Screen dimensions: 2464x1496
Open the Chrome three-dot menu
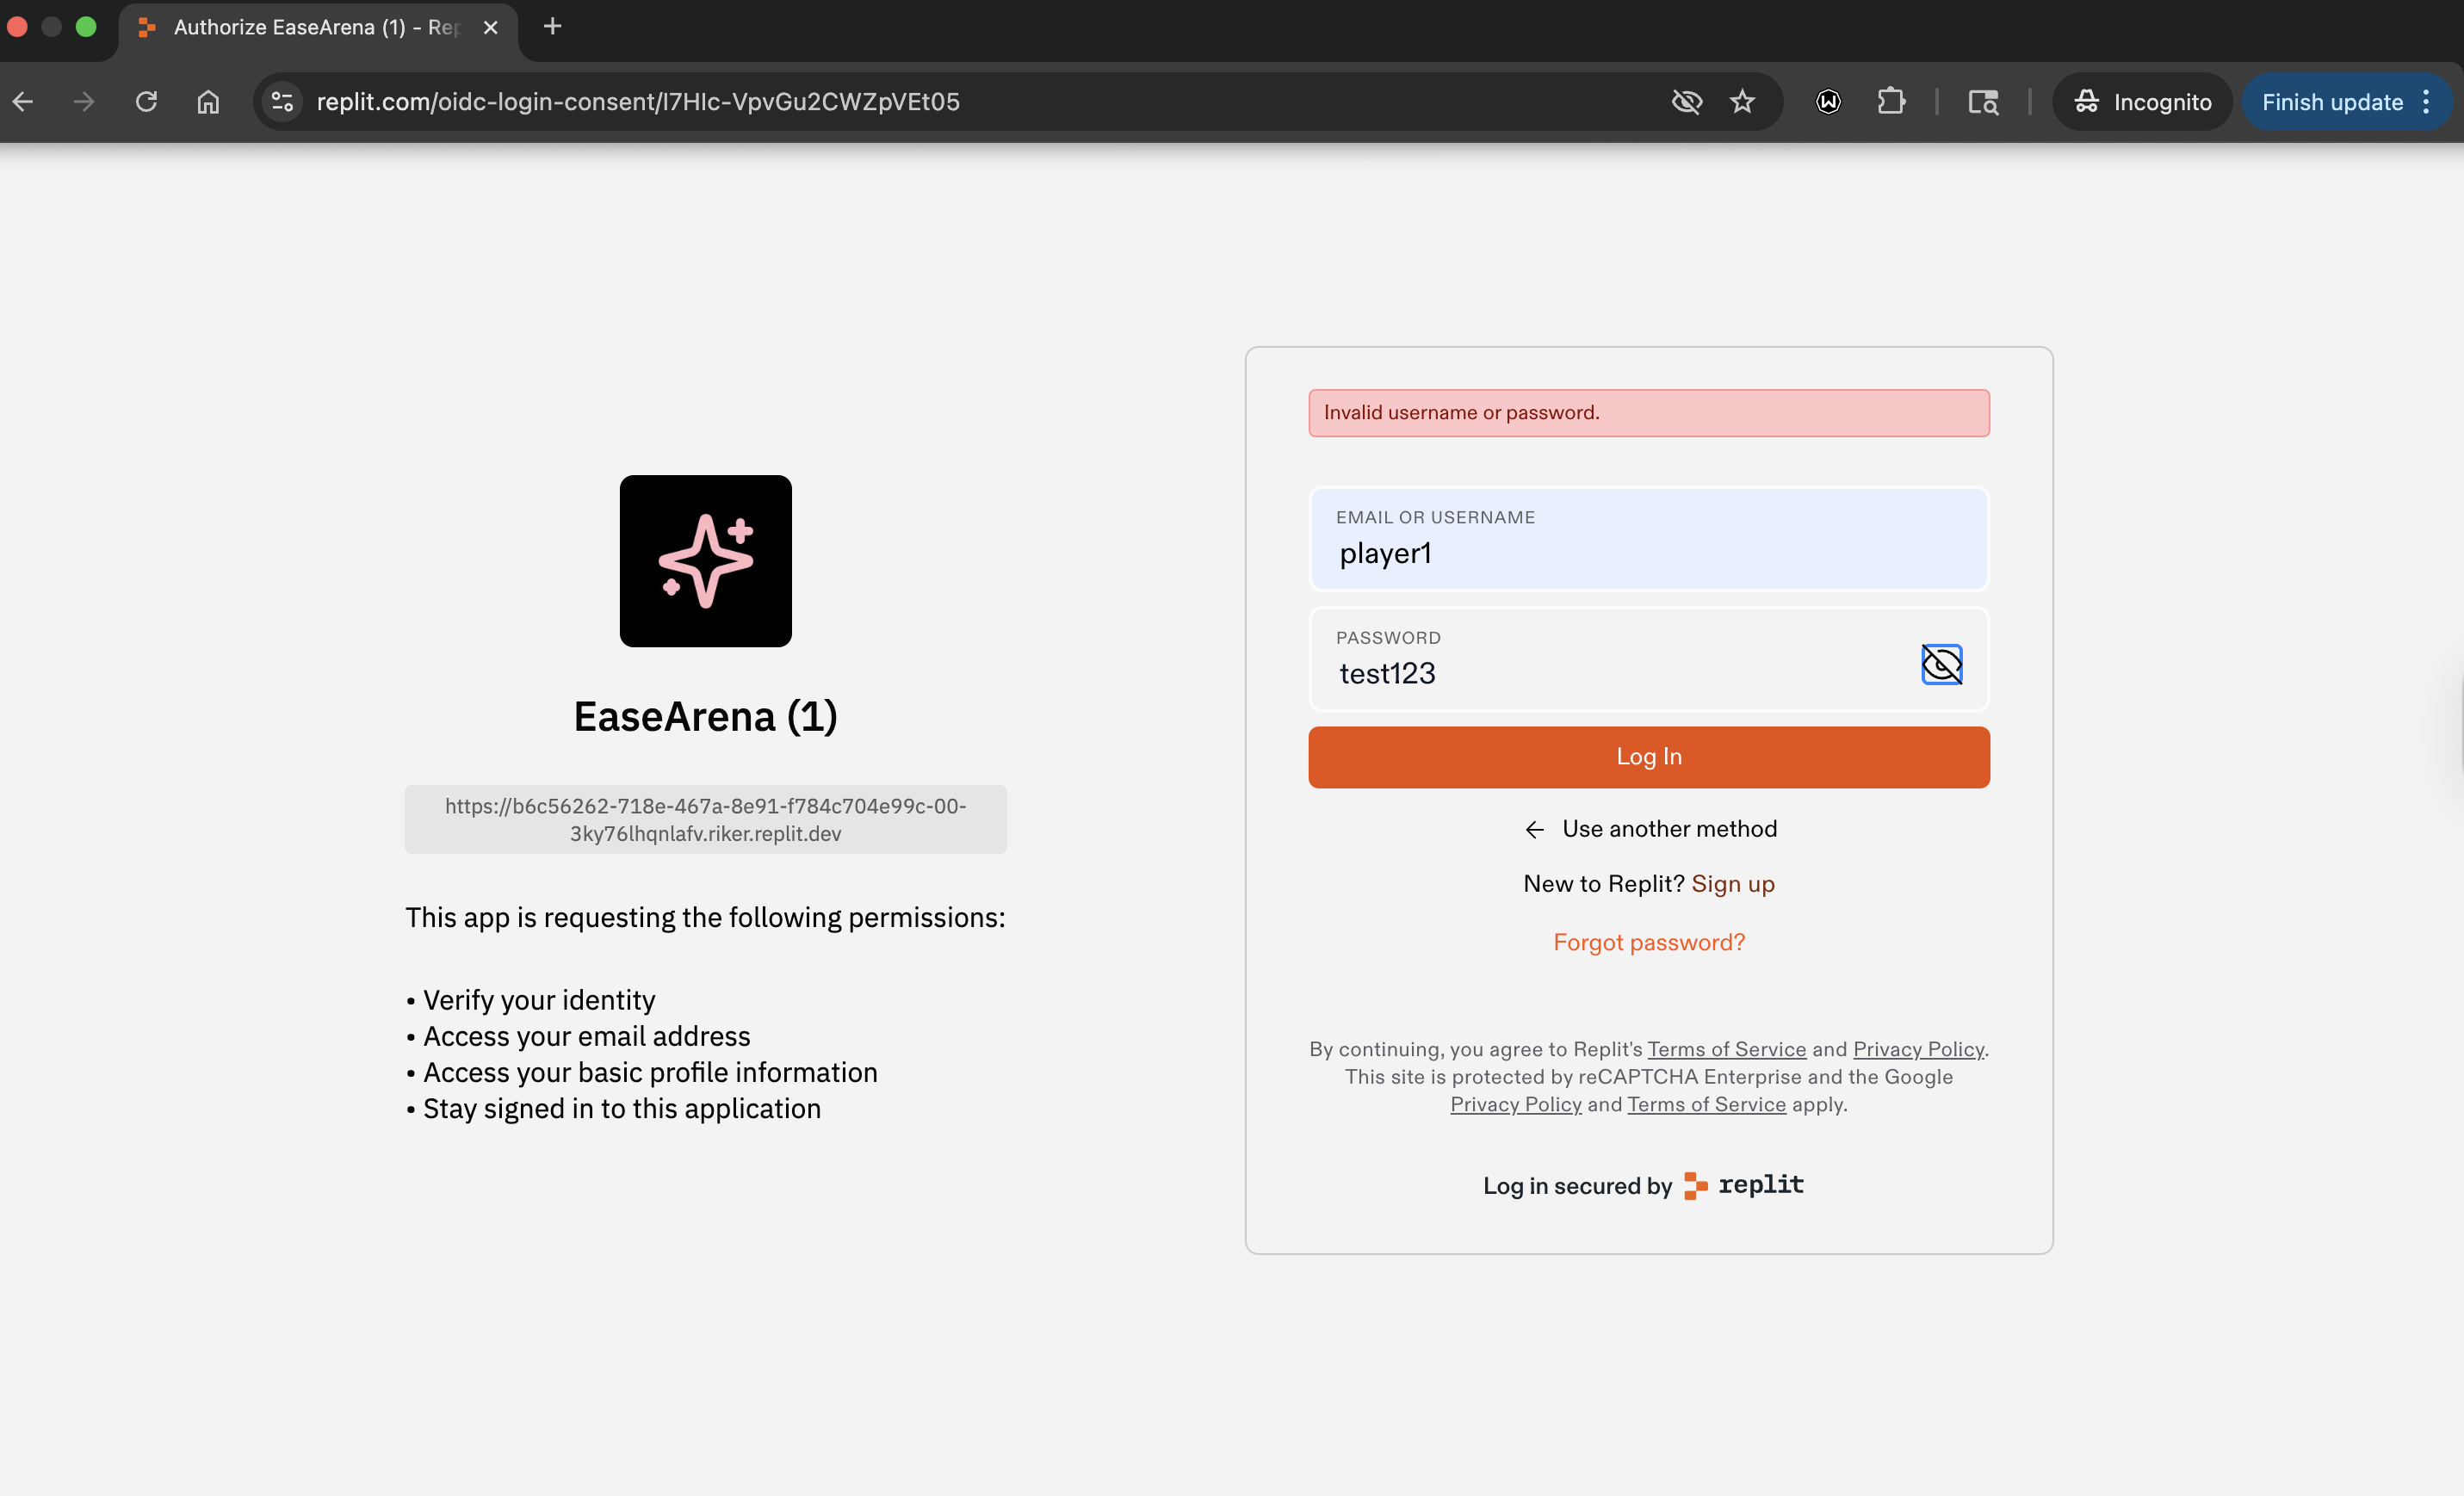click(x=2426, y=102)
